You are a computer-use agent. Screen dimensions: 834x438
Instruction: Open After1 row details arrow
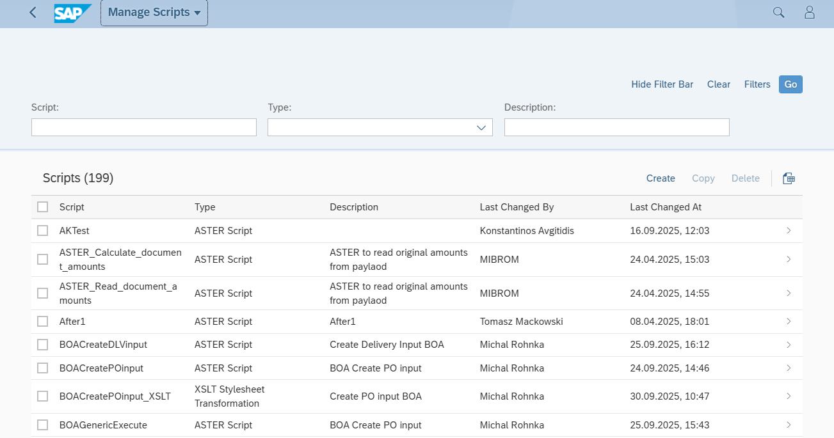(789, 322)
